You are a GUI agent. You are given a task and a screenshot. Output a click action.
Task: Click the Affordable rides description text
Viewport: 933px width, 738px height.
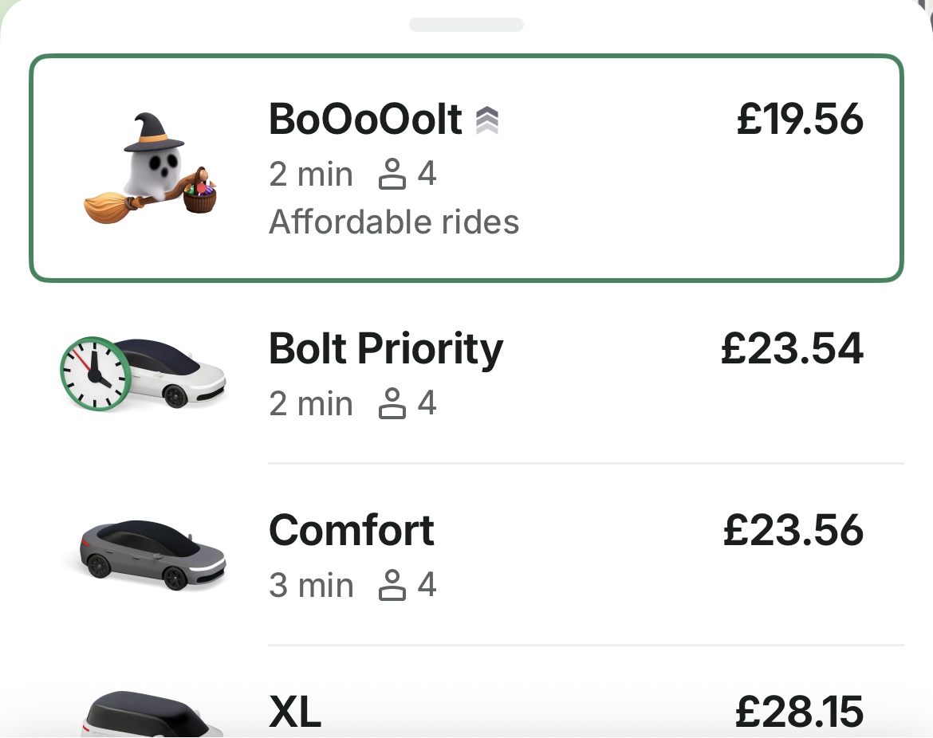[394, 222]
